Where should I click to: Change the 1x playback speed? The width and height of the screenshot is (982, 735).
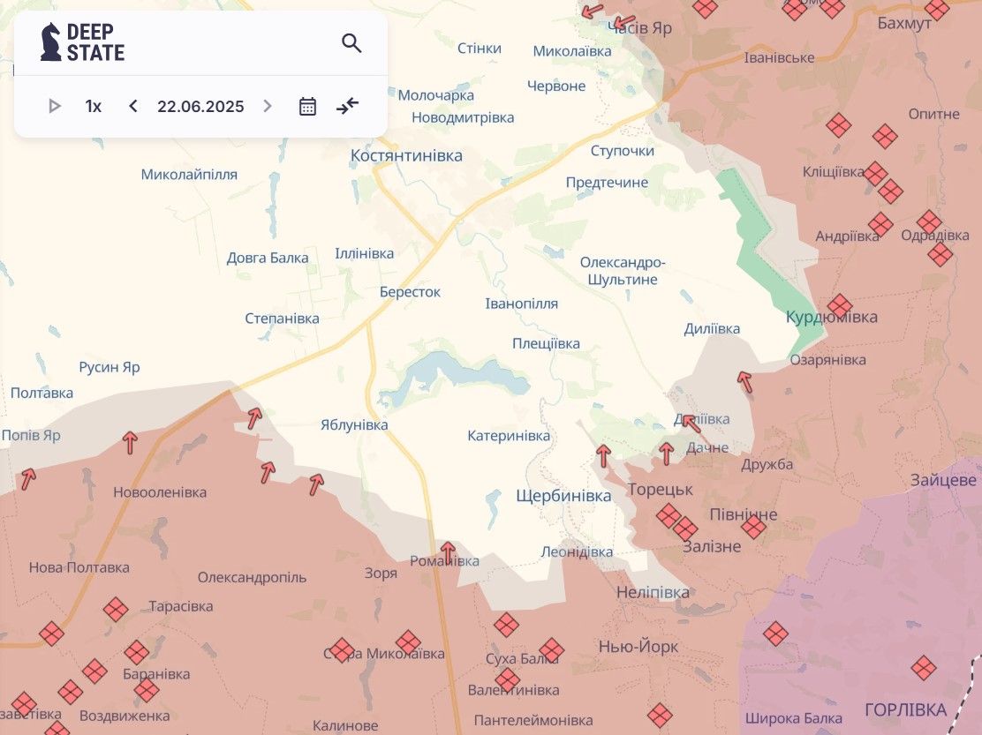(94, 107)
